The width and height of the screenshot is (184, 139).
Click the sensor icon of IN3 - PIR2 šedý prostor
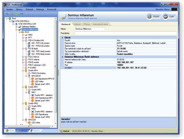point(29,54)
